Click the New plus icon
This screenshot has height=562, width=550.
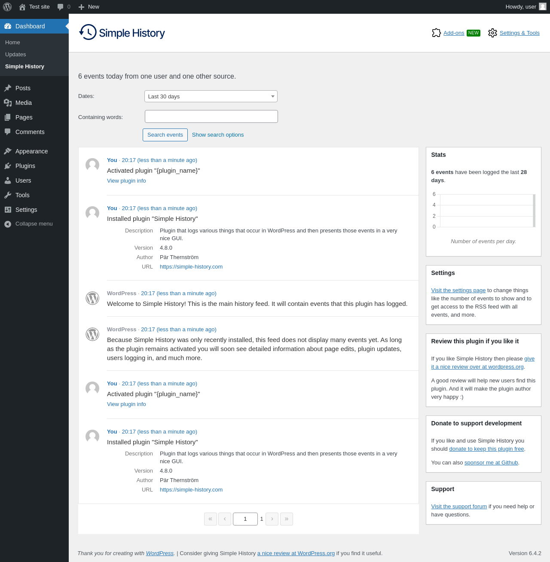(x=81, y=7)
